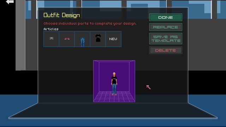Click the 'Choose individual parts' instruction text
The height and width of the screenshot is (127, 226).
tap(90, 24)
